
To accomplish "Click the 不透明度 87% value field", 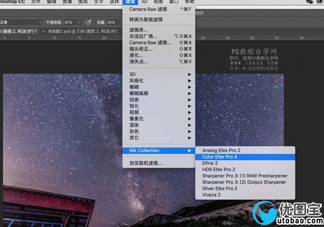I will 70,22.
